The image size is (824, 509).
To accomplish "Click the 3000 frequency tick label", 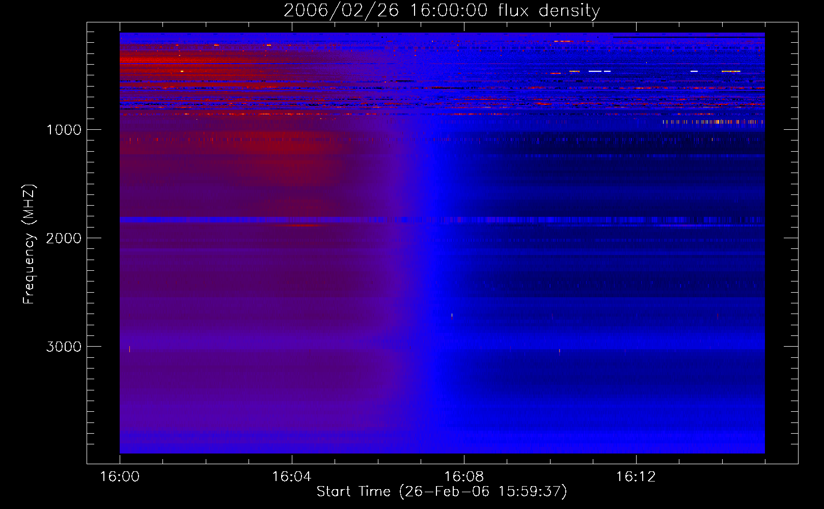I will coord(64,347).
